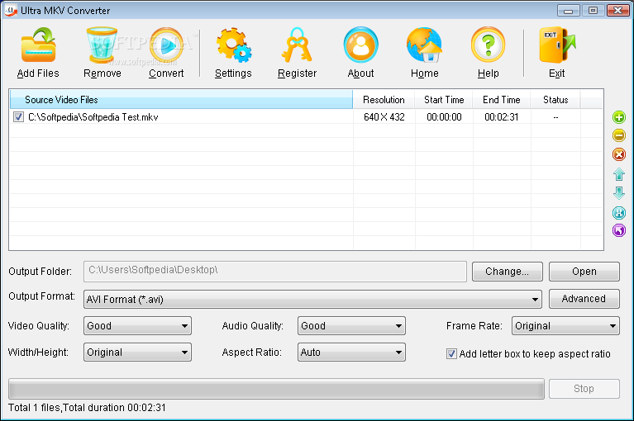Click the 00:02:31 end time cell
The width and height of the screenshot is (634, 421).
click(502, 117)
